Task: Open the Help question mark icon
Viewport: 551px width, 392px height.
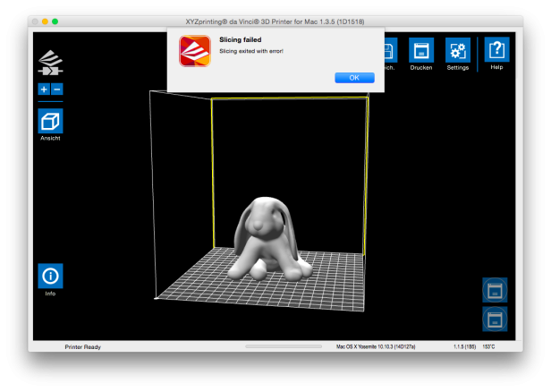Action: click(496, 49)
